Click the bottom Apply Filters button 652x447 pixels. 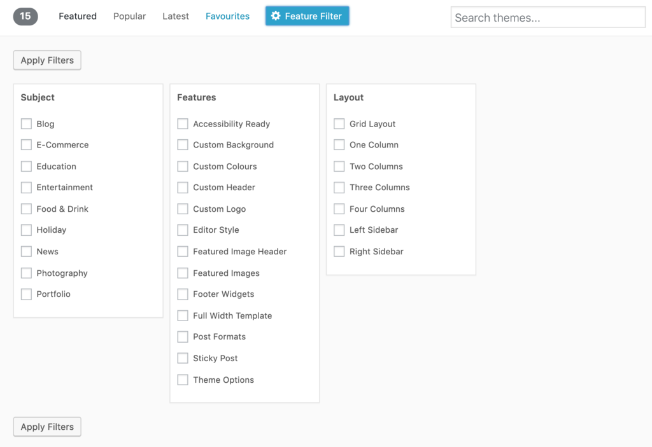(x=46, y=427)
